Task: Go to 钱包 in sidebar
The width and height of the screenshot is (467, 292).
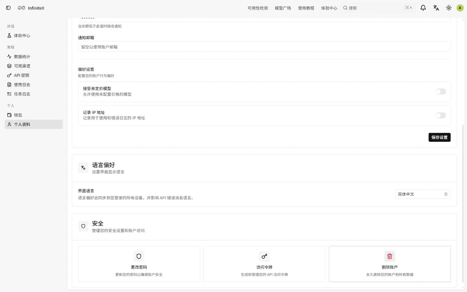Action: pyautogui.click(x=34, y=115)
